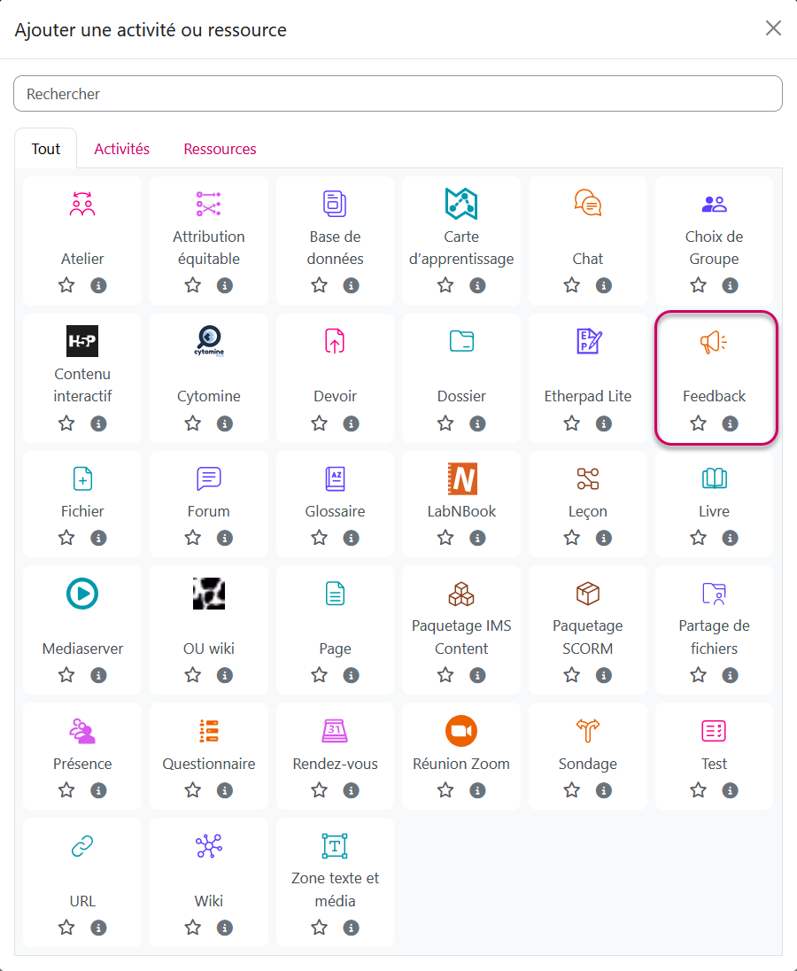Screen dimensions: 797x971
Task: Display information for the Wiki activity
Action: [225, 928]
